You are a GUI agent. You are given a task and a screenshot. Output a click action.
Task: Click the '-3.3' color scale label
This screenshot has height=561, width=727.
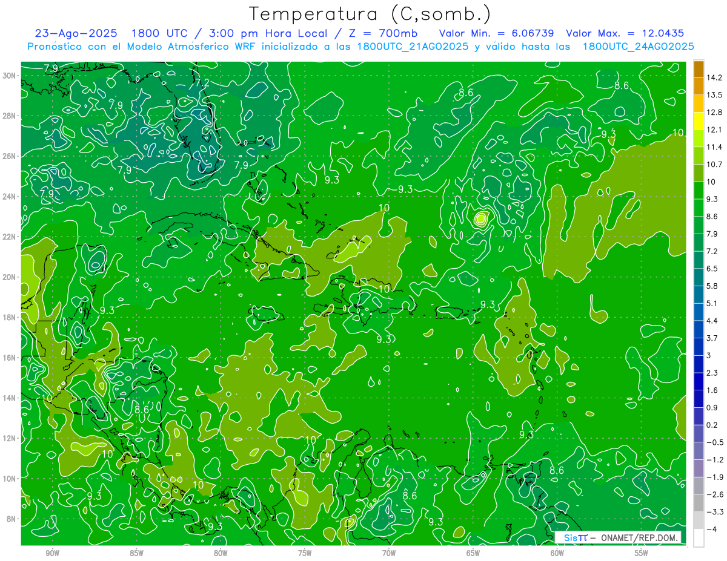click(x=714, y=512)
